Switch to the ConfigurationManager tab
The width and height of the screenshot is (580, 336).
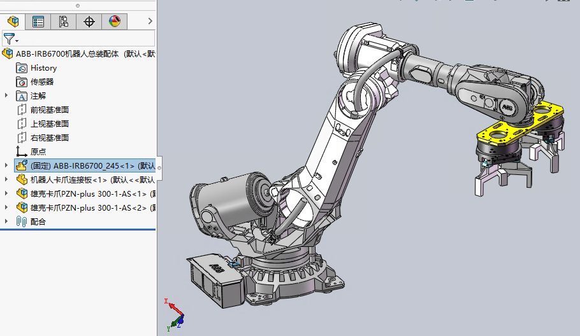tap(64, 22)
